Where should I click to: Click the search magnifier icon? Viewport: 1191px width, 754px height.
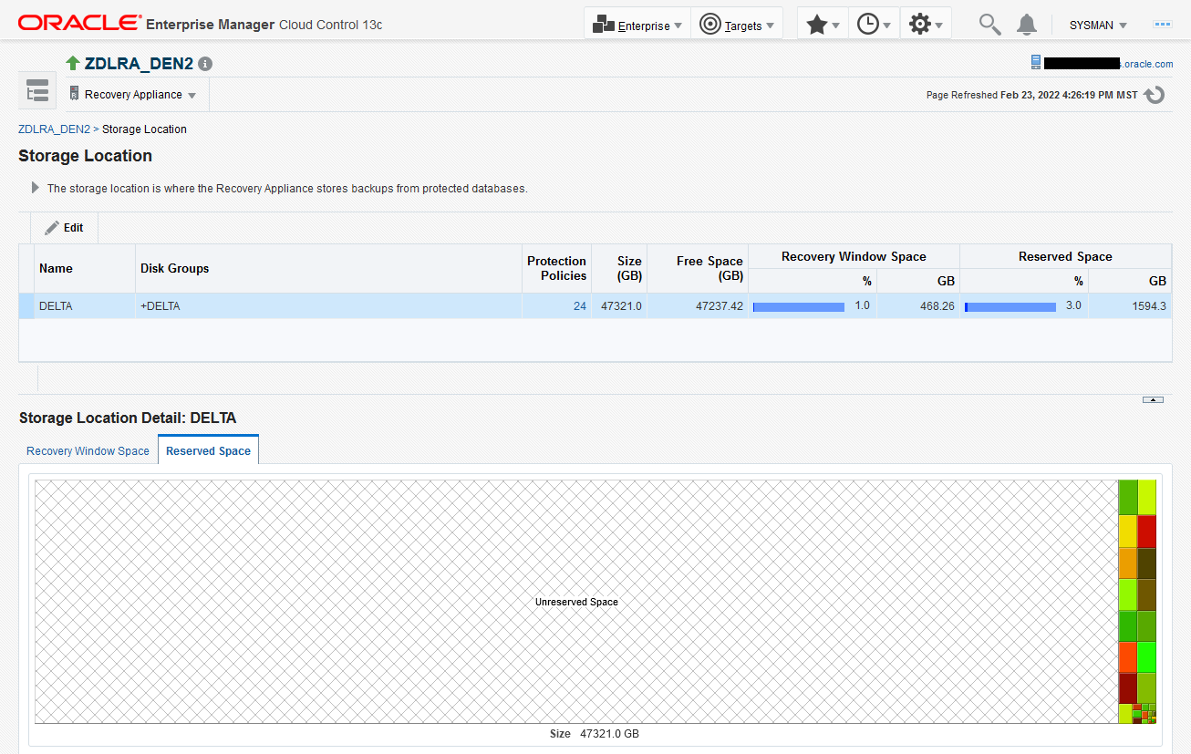[x=989, y=25]
